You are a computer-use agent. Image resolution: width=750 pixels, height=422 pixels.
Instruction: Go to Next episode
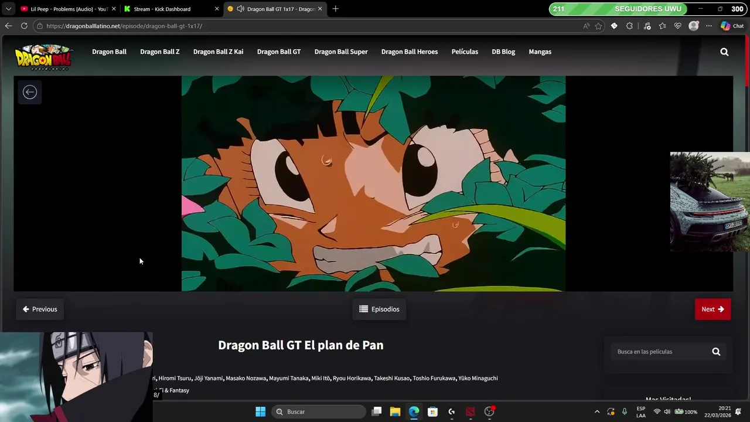pyautogui.click(x=712, y=309)
